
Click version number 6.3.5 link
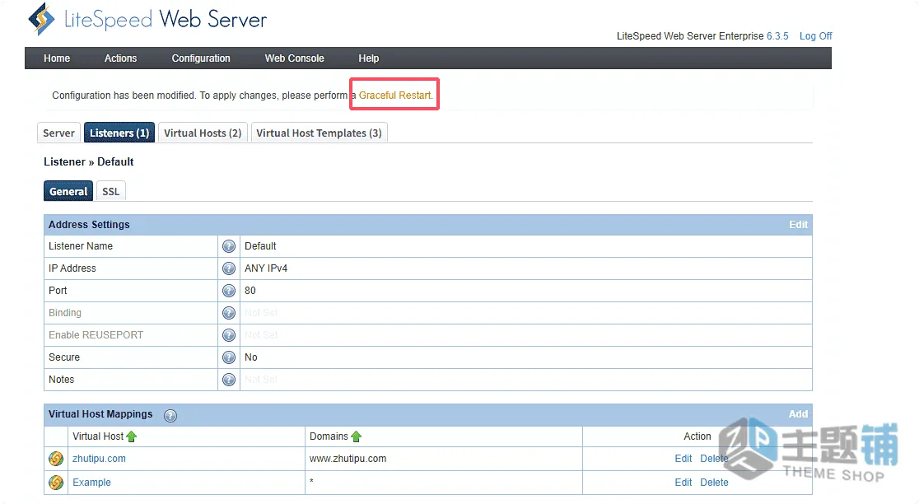click(777, 36)
